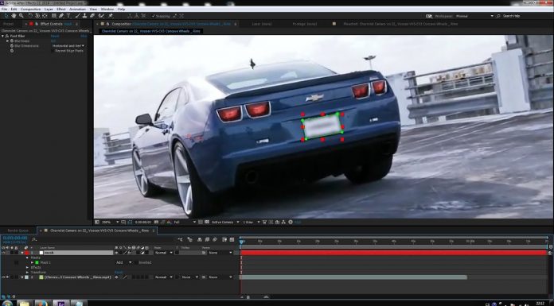Select the Rotation tool
This screenshot has height=306, width=554.
[30, 16]
